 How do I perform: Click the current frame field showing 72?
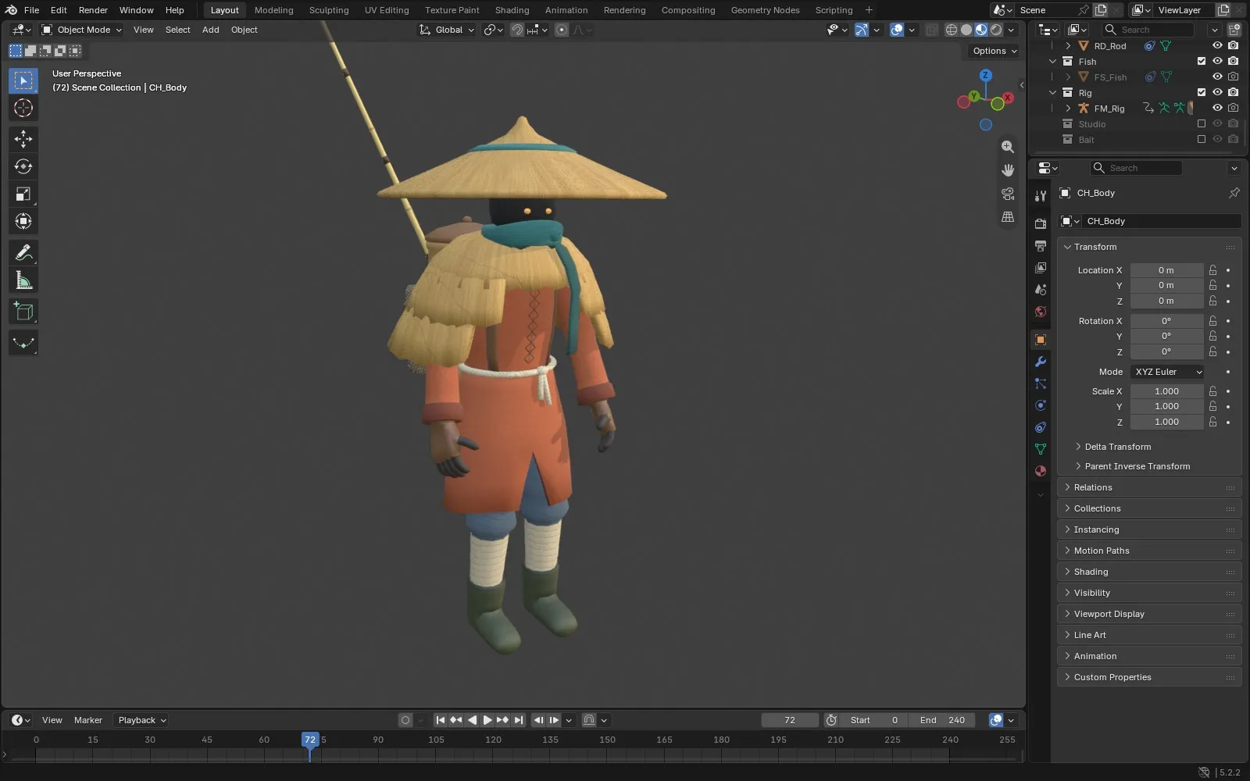790,720
